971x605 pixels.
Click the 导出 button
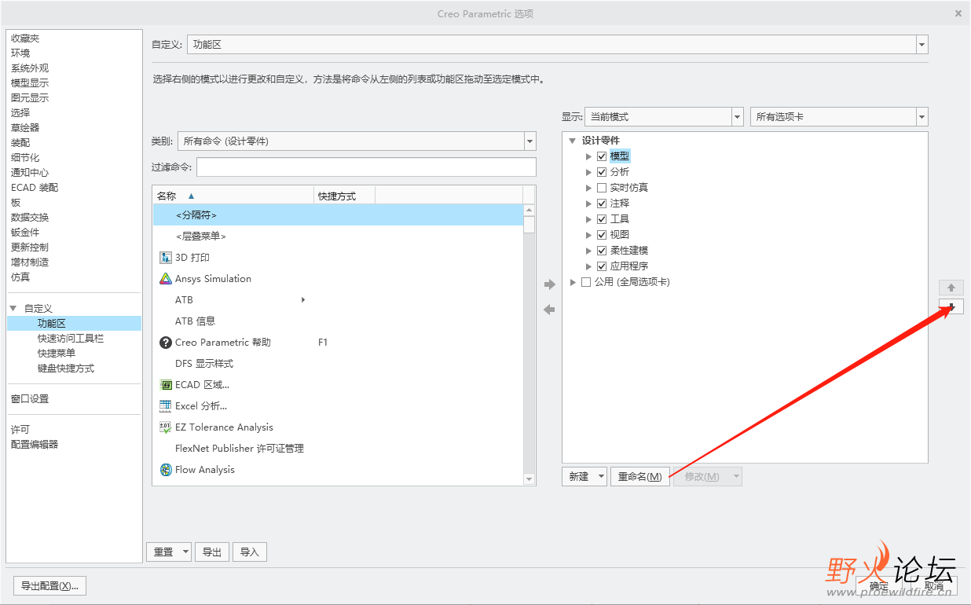tap(212, 552)
